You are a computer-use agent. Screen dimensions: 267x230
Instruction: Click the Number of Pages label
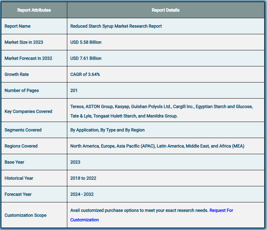(x=22, y=91)
